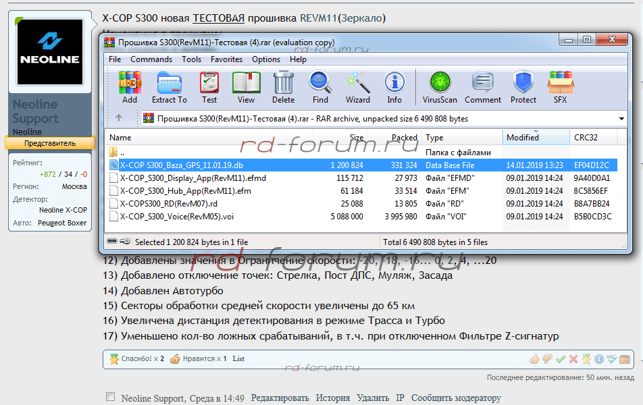Launch the Wizard tool
The image size is (643, 405).
pyautogui.click(x=357, y=87)
